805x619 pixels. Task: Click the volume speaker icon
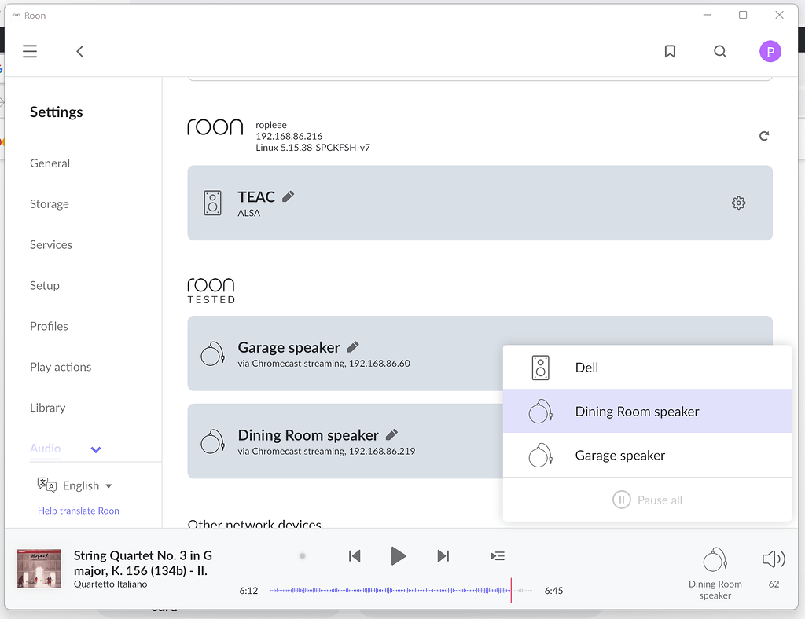(x=773, y=559)
